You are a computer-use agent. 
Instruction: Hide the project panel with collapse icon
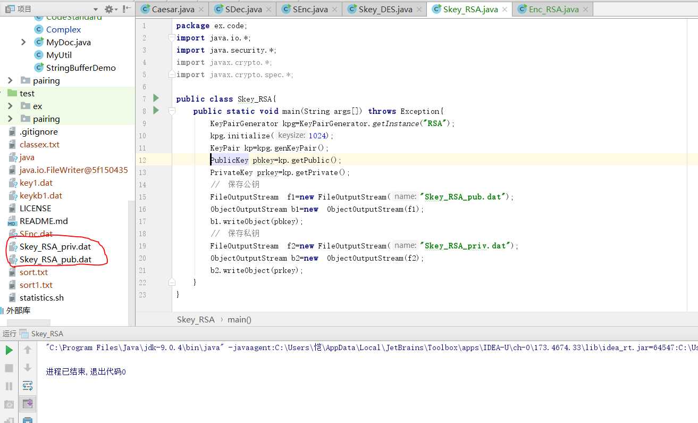point(127,9)
